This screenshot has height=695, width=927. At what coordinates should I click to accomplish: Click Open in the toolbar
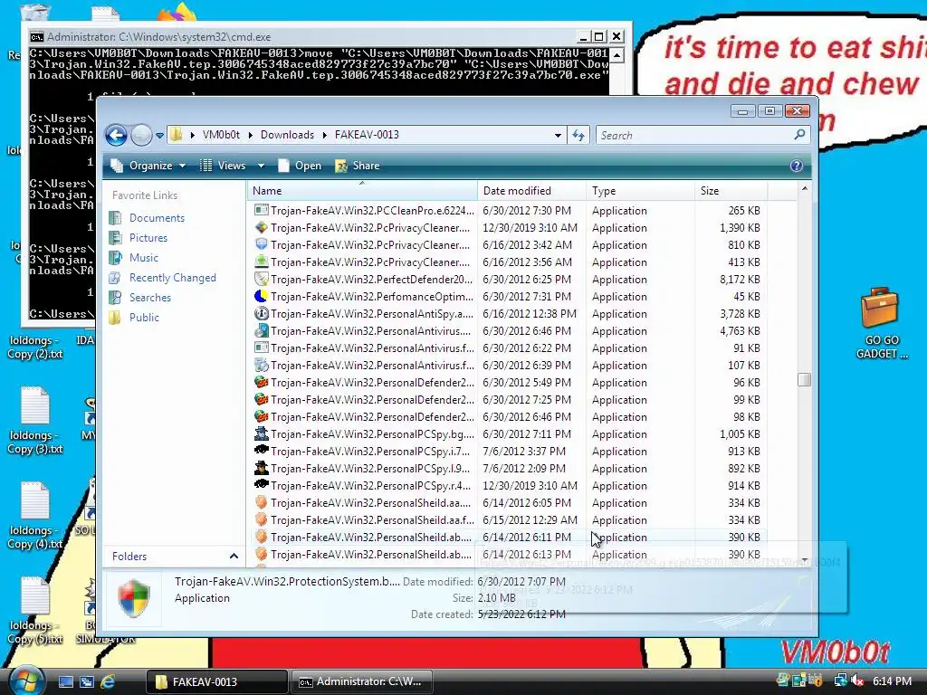point(300,166)
